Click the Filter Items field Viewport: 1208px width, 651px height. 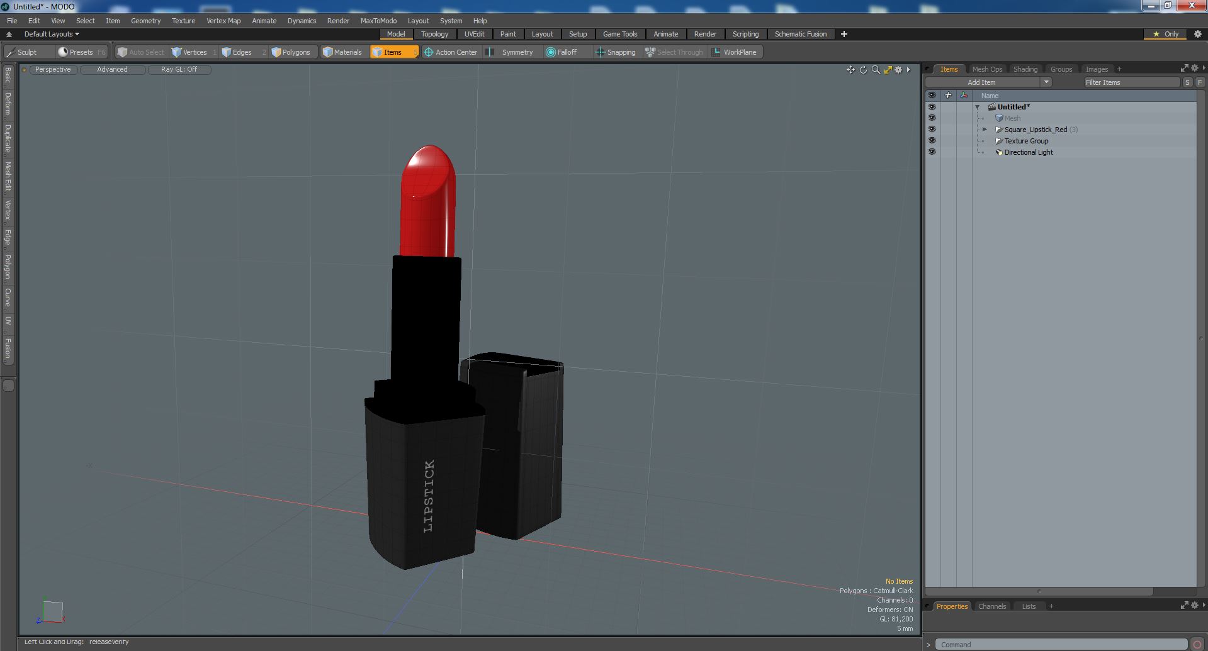[1131, 82]
